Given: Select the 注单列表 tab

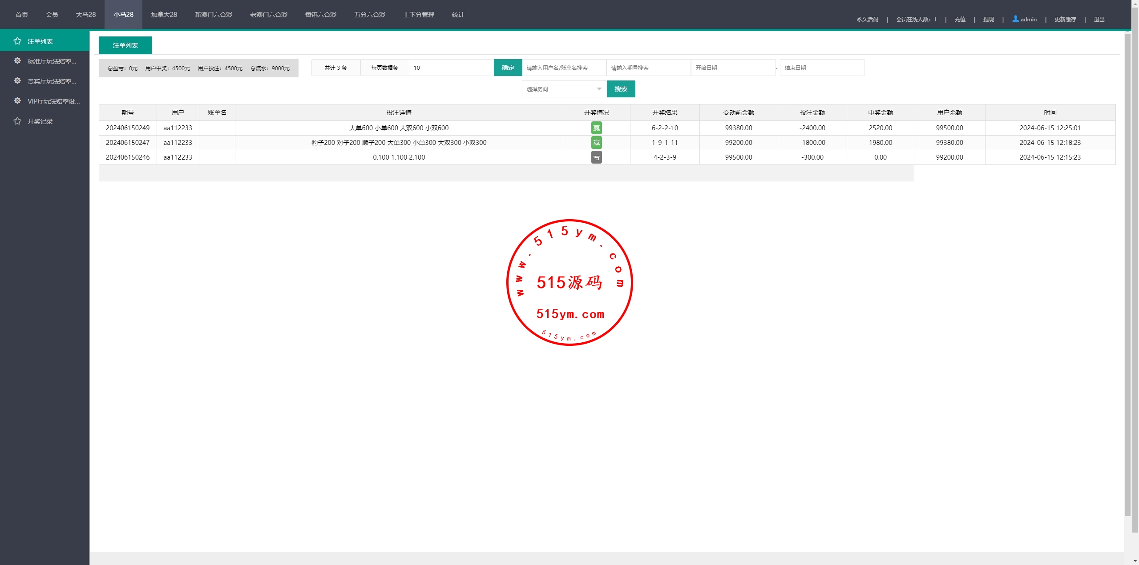Looking at the screenshot, I should click(125, 45).
